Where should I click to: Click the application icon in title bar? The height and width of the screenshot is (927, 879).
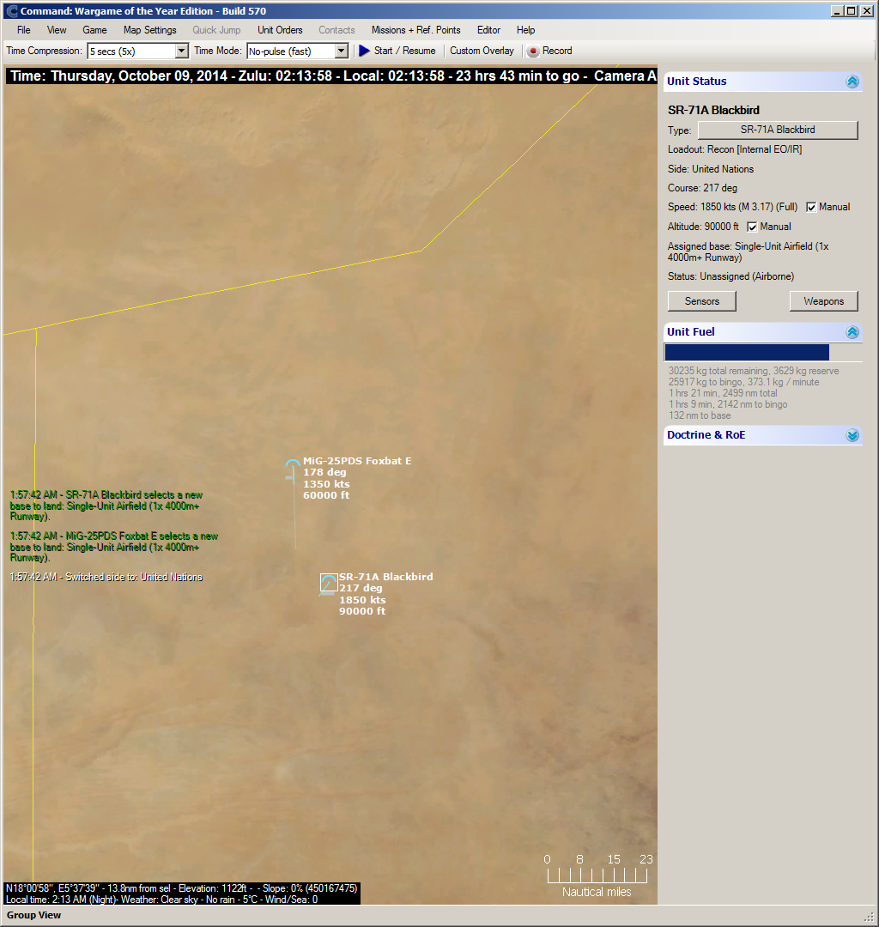pos(11,11)
